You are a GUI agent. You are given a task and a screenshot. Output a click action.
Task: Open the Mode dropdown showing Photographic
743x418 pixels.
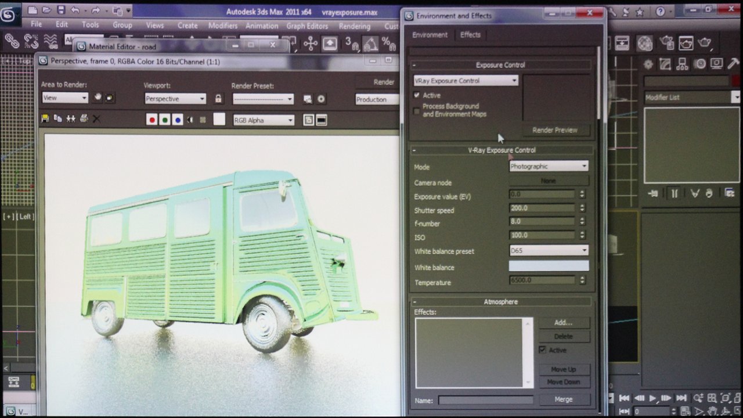tap(549, 166)
